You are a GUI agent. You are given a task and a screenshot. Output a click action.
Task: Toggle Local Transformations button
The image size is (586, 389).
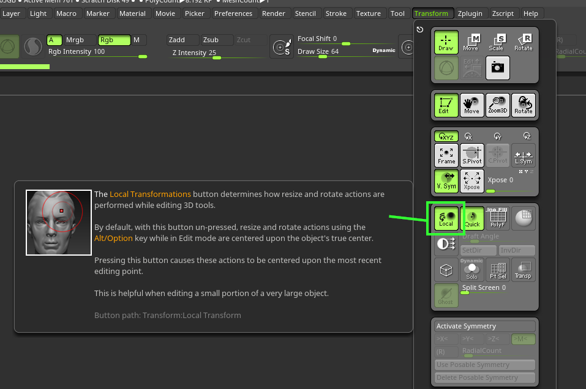click(x=446, y=219)
